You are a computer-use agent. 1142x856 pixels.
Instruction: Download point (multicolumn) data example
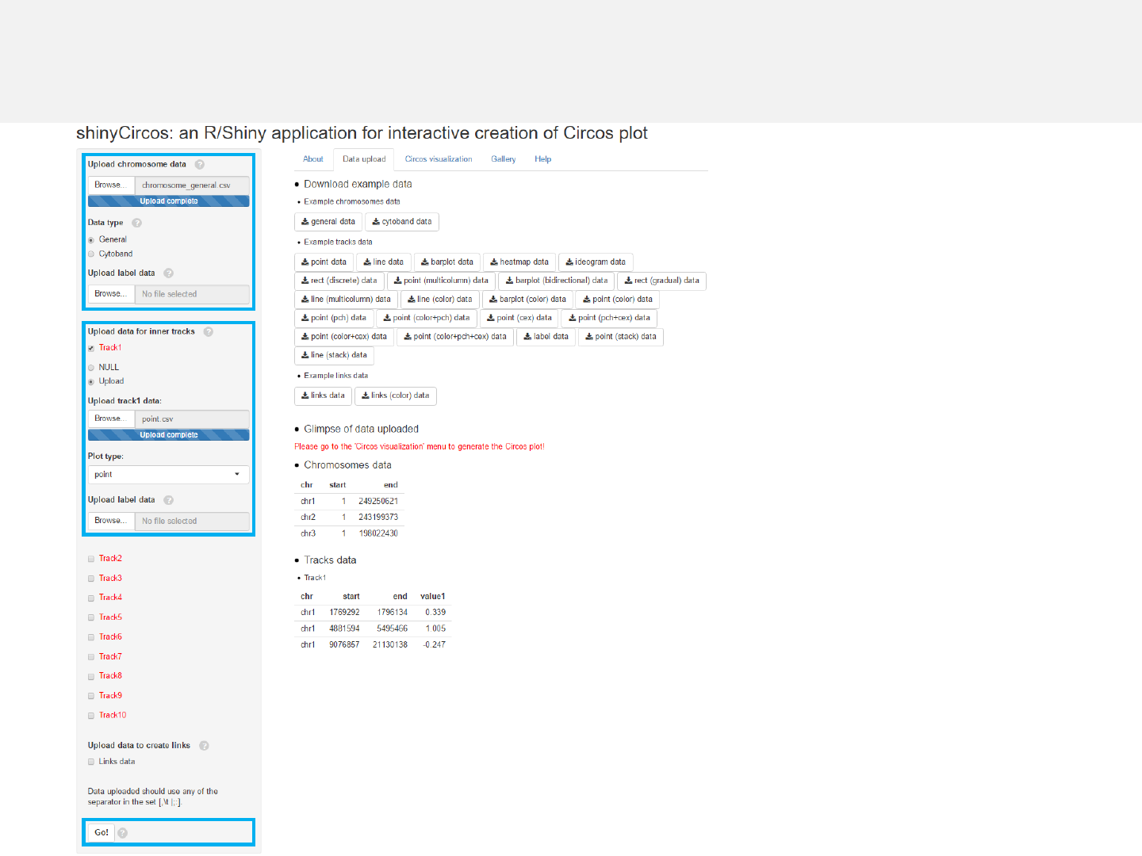[442, 281]
